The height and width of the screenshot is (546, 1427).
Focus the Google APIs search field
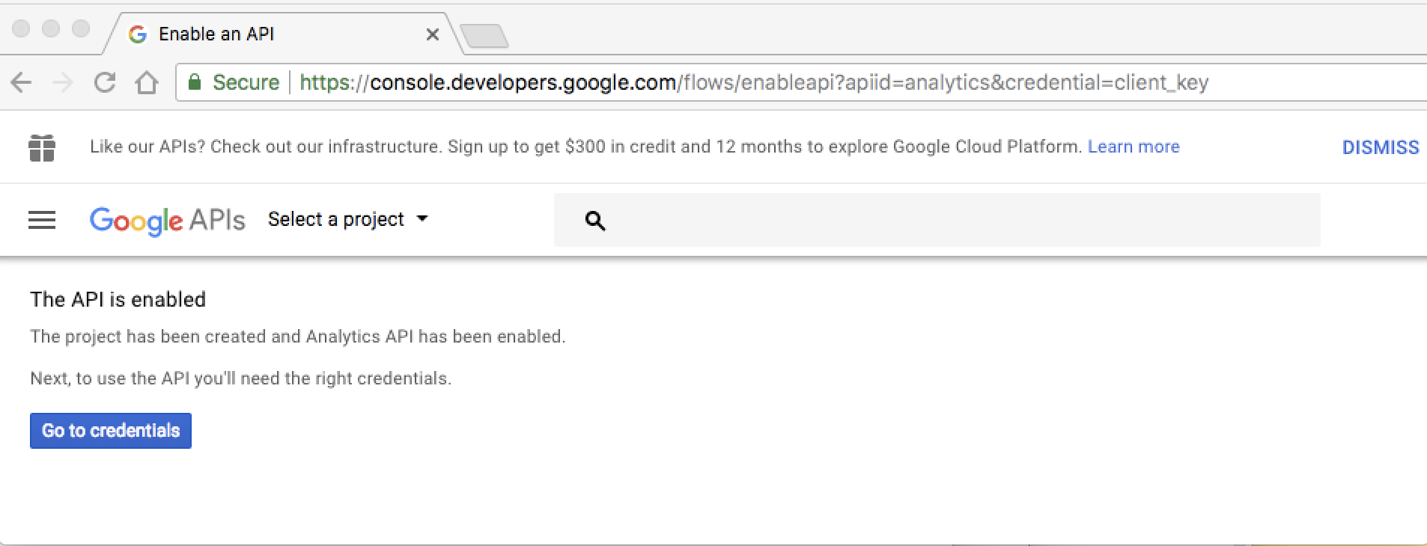click(937, 220)
